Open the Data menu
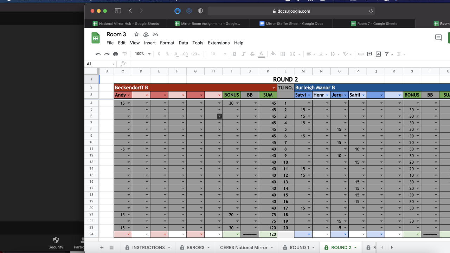 pos(183,43)
